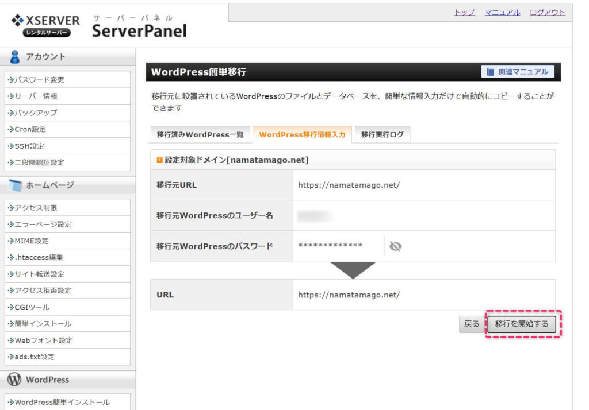Click the 移行元URL value https://namatamago.net/
The image size is (589, 410).
[349, 185]
